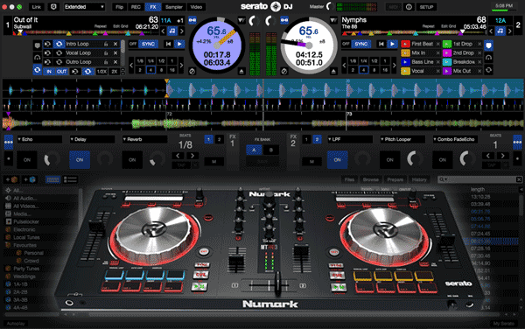Adjust the Master volume knob
This screenshot has width=525, height=329.
[330, 6]
